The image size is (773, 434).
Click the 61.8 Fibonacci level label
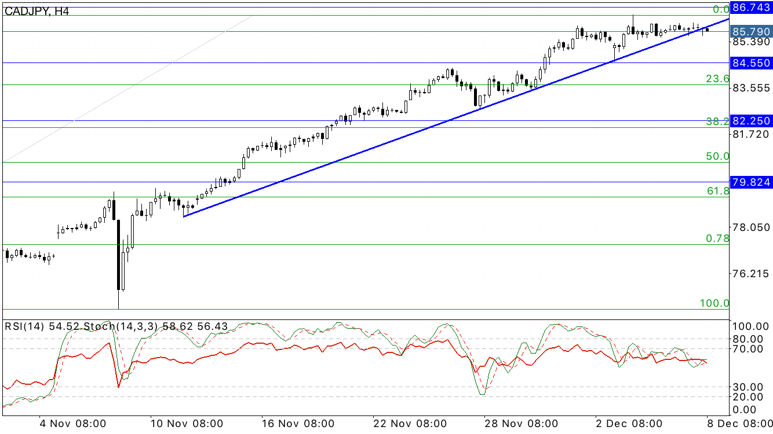[717, 191]
